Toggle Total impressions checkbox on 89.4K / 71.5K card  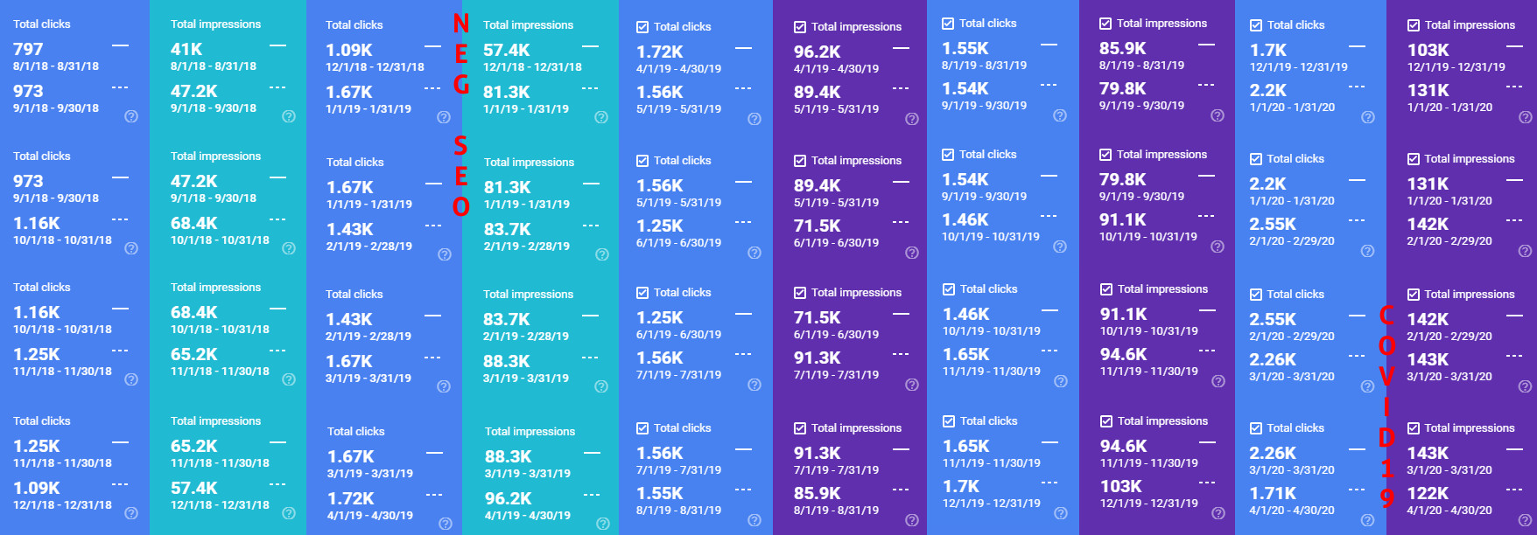point(800,161)
